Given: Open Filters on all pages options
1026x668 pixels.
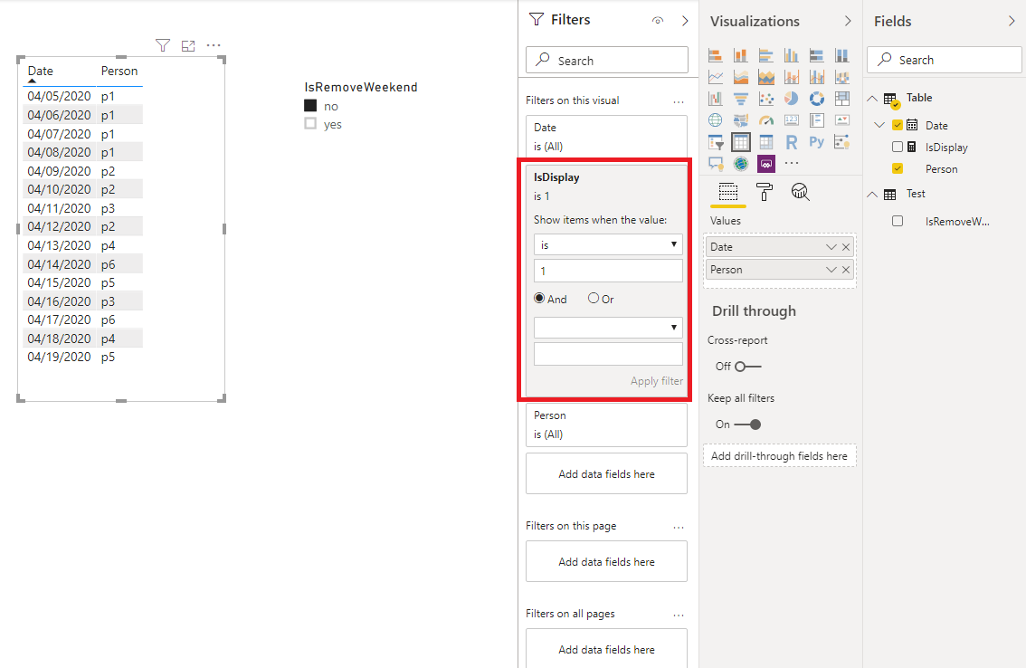Looking at the screenshot, I should coord(679,616).
